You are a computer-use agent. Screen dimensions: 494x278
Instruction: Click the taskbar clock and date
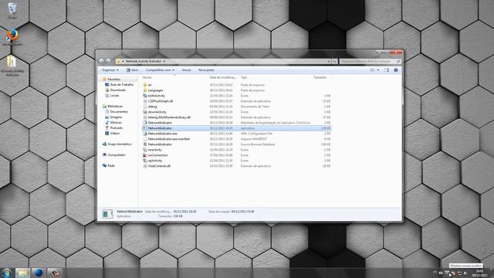[480, 273]
